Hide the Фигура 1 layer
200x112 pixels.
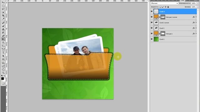coord(152,34)
